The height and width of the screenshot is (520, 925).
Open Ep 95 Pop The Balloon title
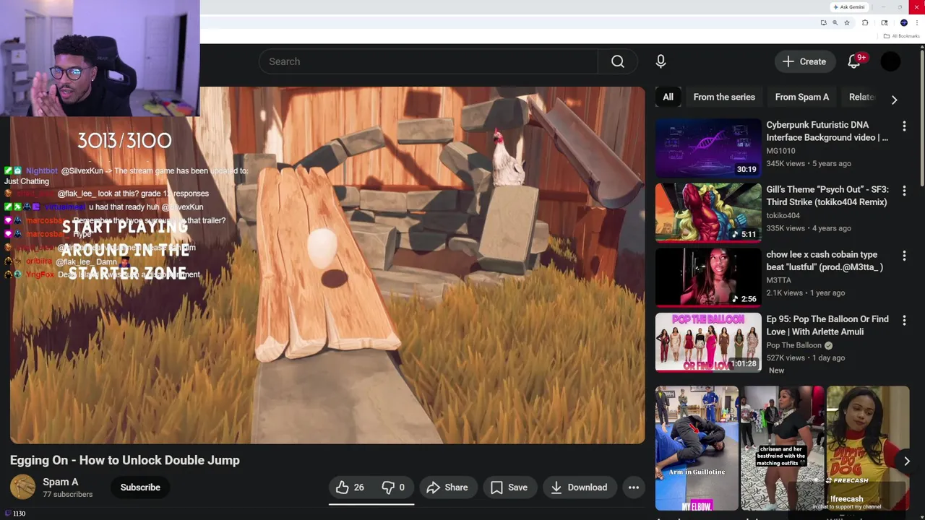click(827, 325)
